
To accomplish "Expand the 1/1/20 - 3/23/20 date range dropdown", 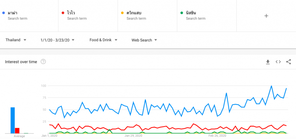I will pos(58,40).
